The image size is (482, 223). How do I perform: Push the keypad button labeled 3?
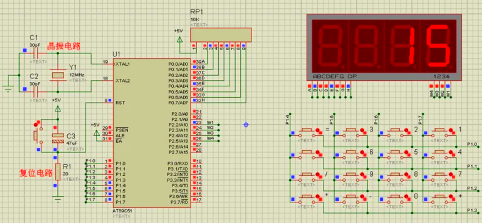(350, 129)
